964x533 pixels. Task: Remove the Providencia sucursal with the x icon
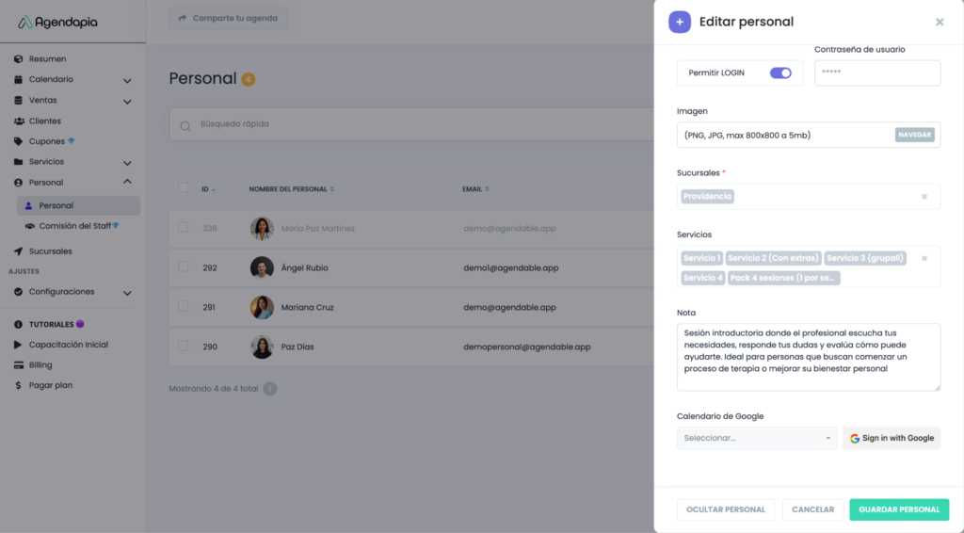coord(924,197)
